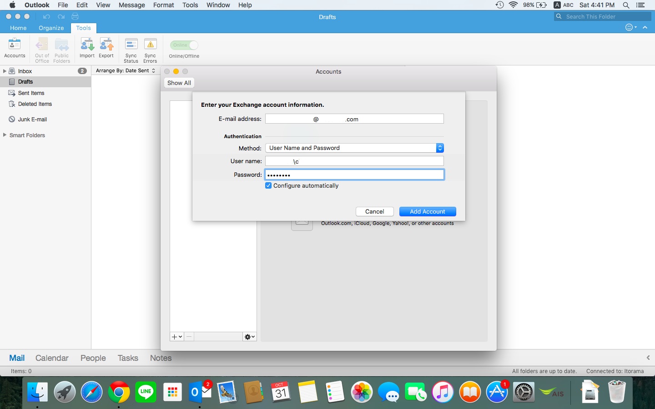655x409 pixels.
Task: Click the User name field
Action: pos(354,161)
